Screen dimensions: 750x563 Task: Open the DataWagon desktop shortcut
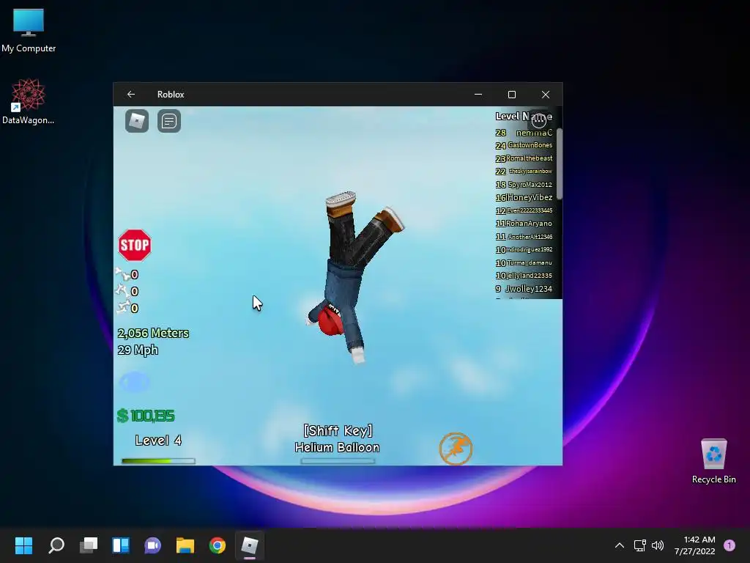29,101
